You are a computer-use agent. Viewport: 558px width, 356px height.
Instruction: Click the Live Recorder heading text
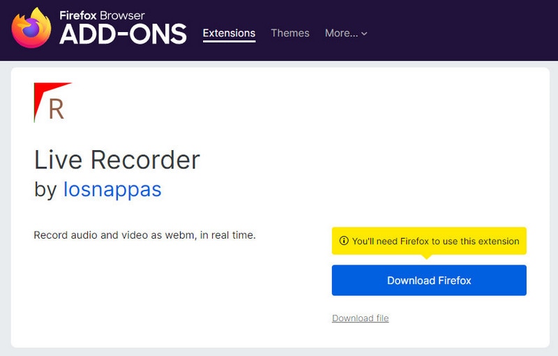pyautogui.click(x=117, y=160)
